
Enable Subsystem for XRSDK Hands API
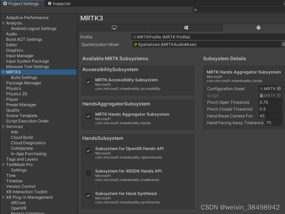[88, 173]
